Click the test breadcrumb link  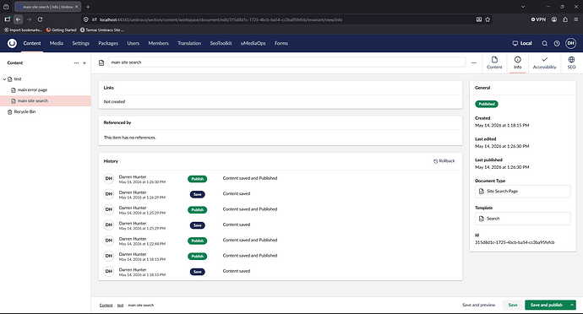pos(121,306)
